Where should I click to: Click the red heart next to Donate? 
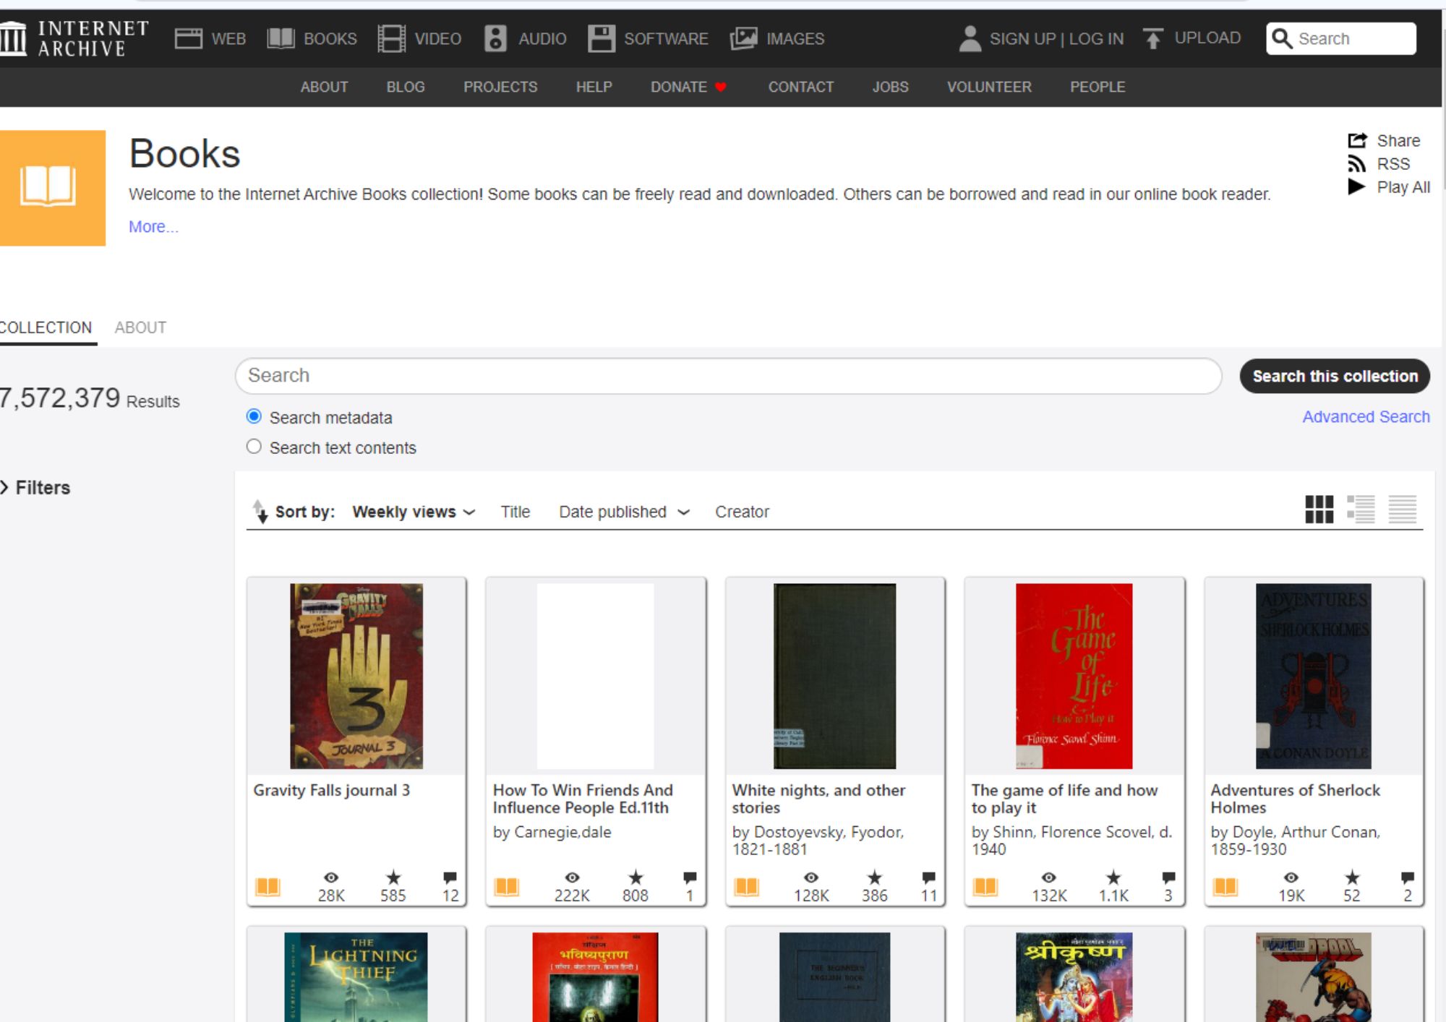[x=720, y=87]
